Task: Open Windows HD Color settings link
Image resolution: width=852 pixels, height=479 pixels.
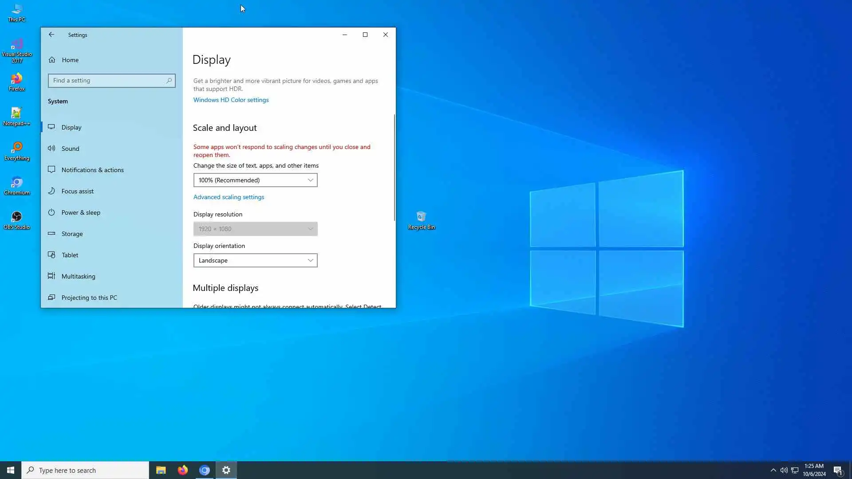Action: pos(231,100)
